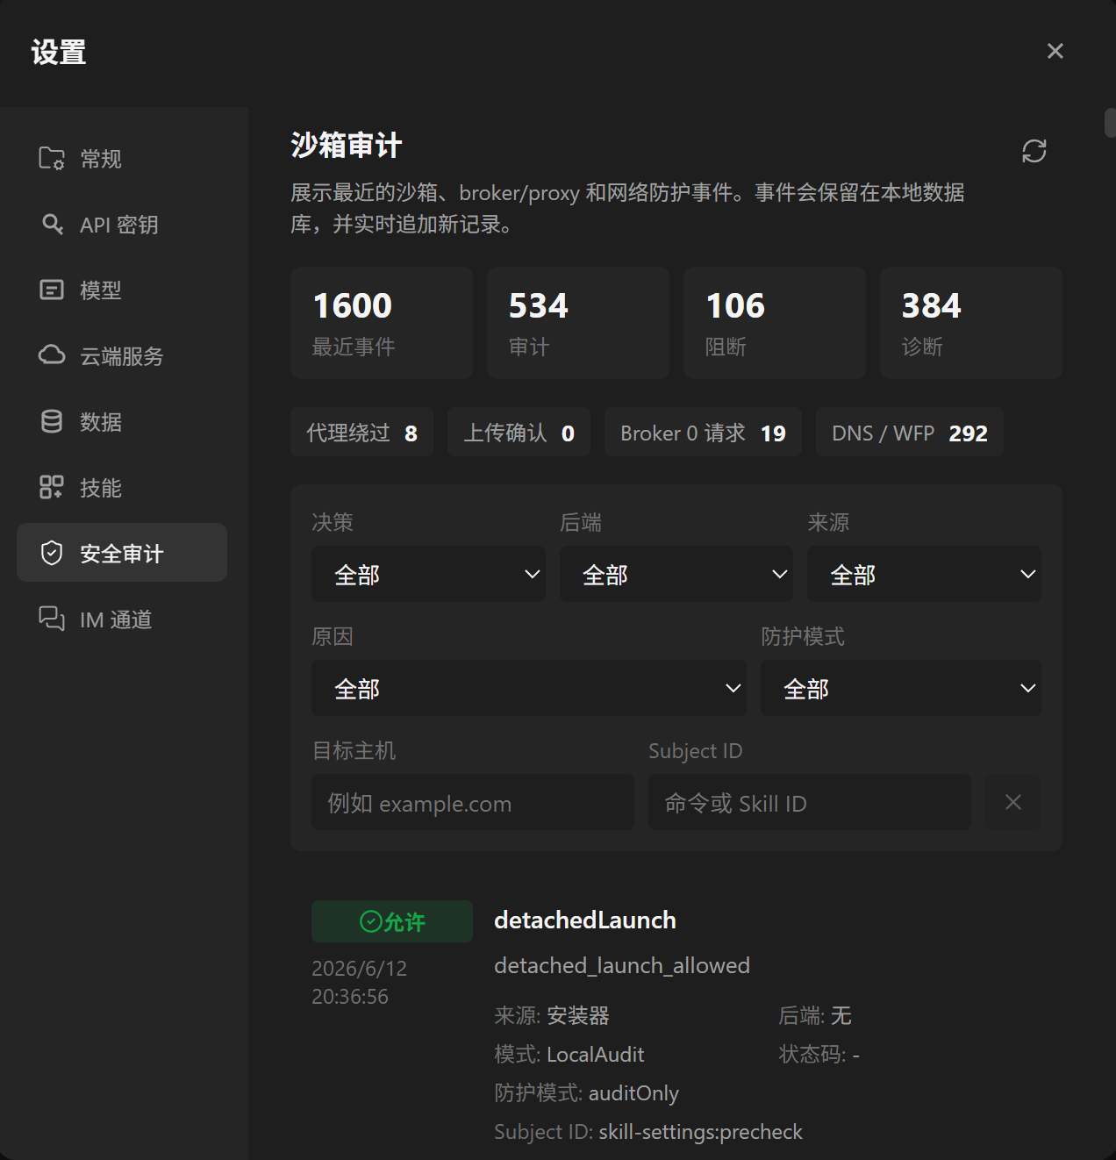The width and height of the screenshot is (1116, 1160).
Task: Click the 1600 最近事件 card
Action: 382,323
